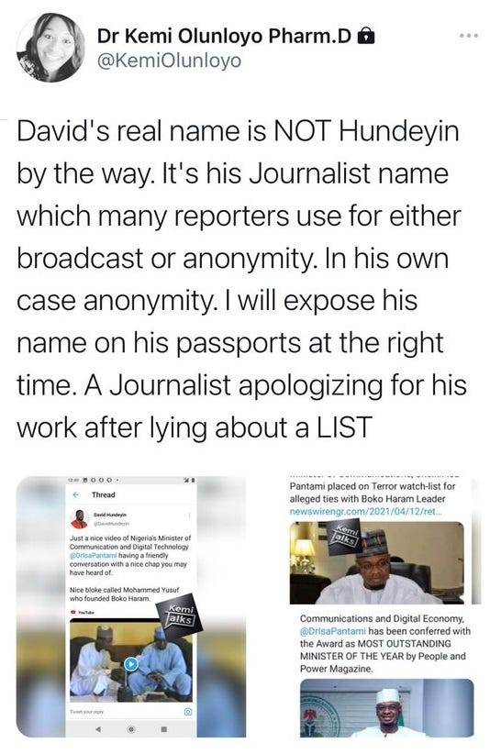Image resolution: width=501 pixels, height=754 pixels.
Task: Click the Dr Kemi Olunloyo Pharm.D name
Action: (x=225, y=36)
